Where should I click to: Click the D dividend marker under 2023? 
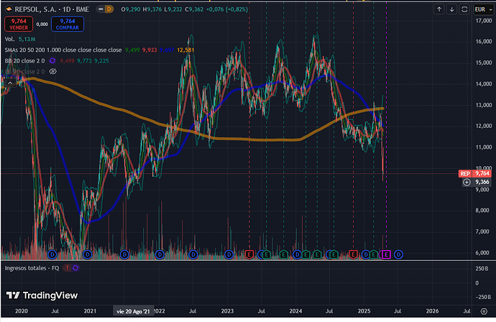coord(229,254)
